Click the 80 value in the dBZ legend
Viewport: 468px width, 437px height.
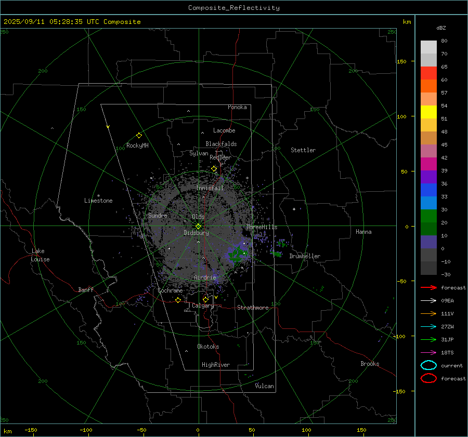click(444, 41)
